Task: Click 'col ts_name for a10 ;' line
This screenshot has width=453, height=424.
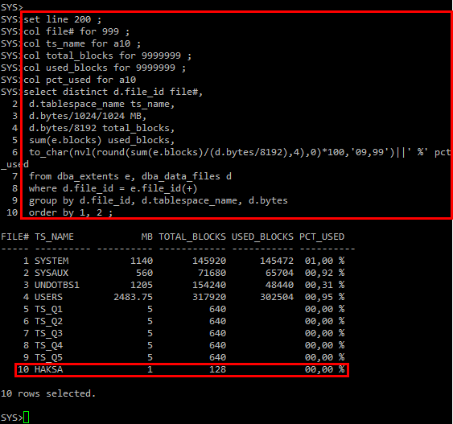Action: (x=82, y=43)
